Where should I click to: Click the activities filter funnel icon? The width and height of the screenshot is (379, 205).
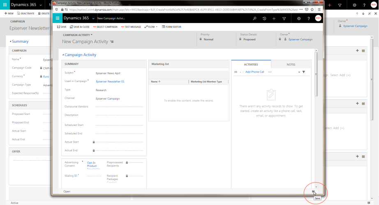[304, 72]
